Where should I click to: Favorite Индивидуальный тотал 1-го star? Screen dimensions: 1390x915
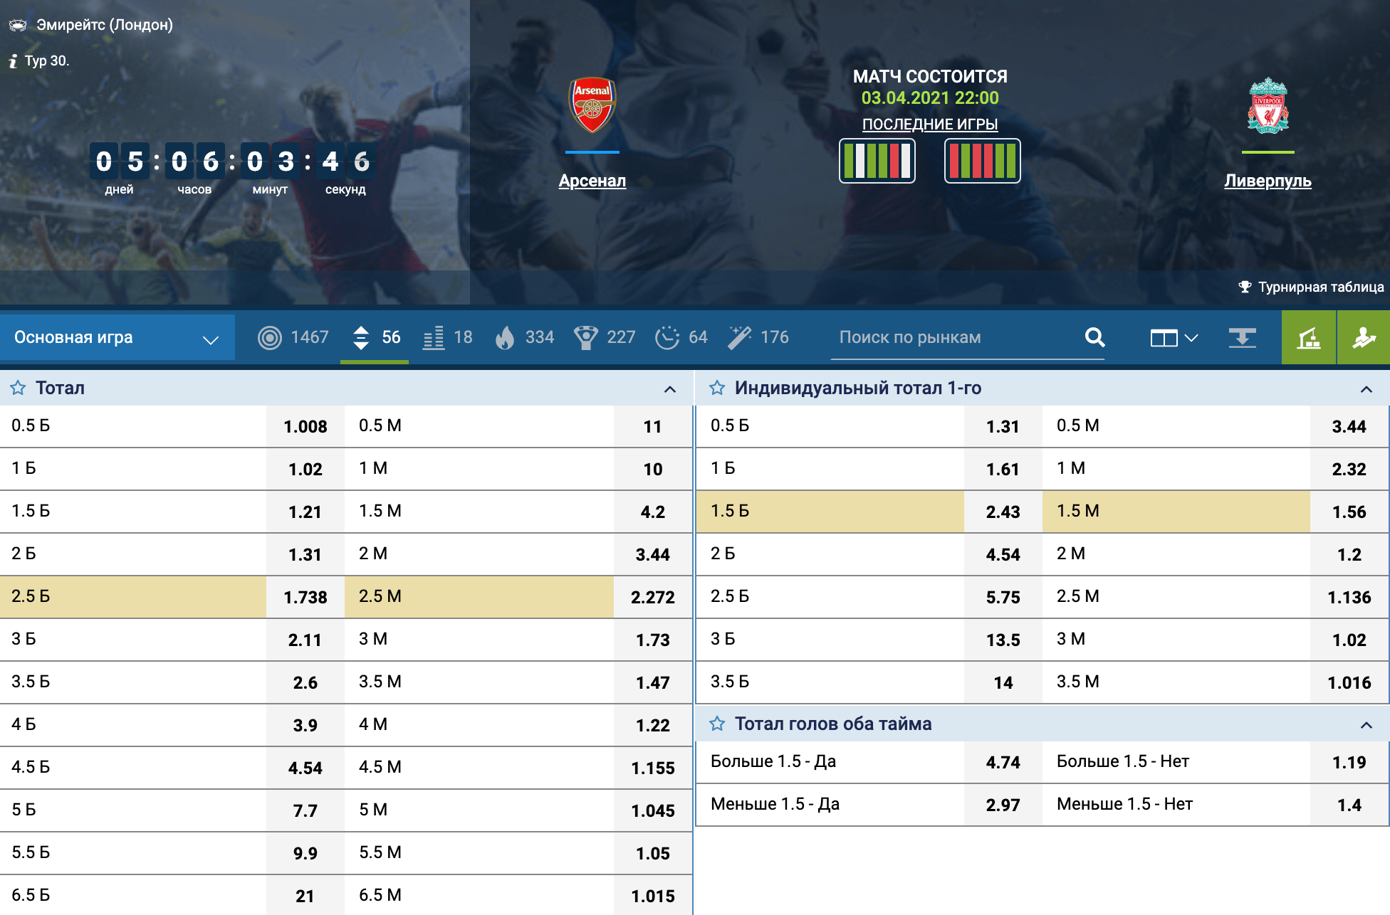coord(717,388)
